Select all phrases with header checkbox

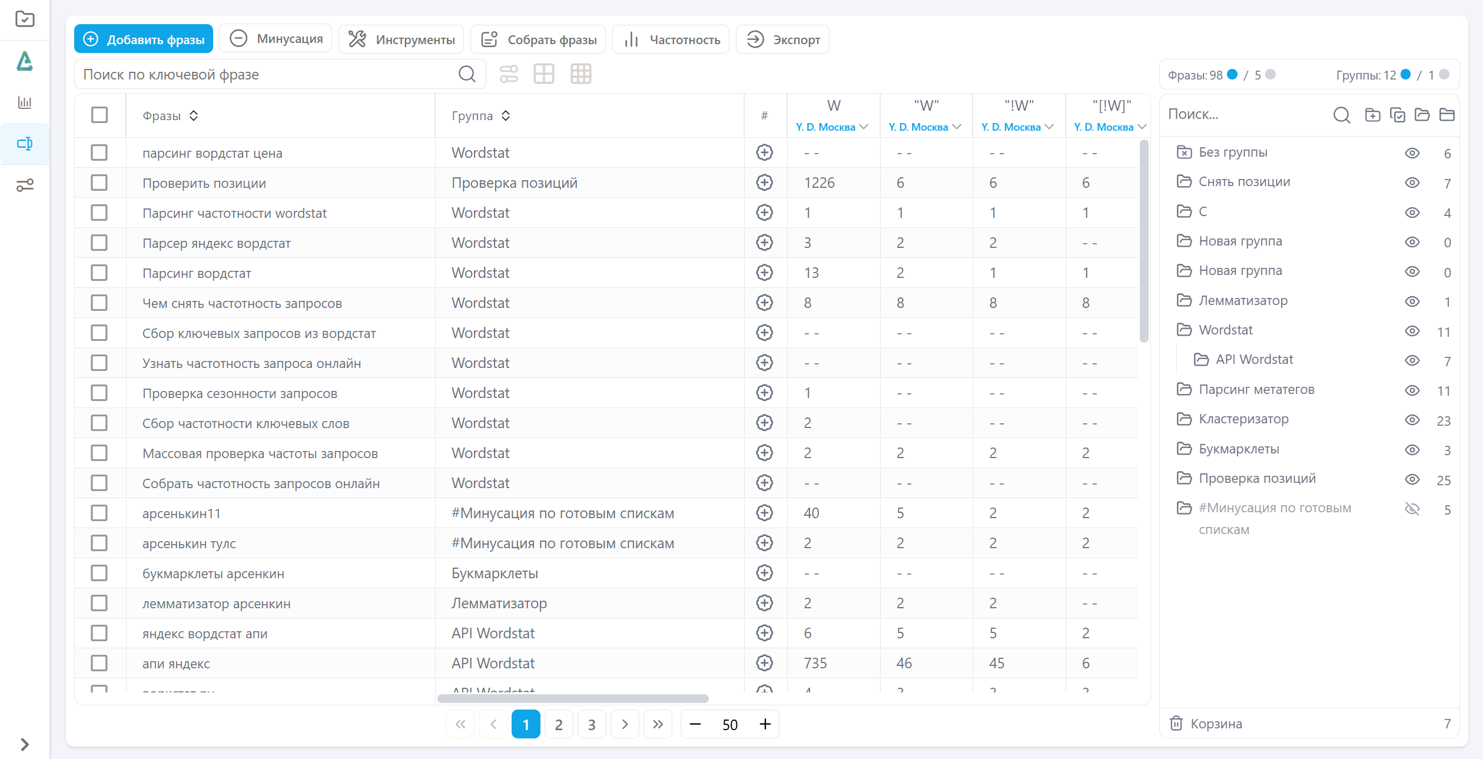tap(99, 115)
